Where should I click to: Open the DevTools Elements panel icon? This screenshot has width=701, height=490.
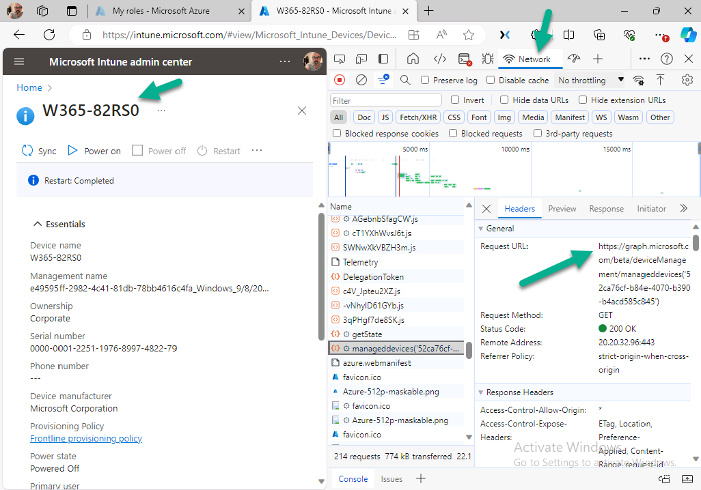(x=440, y=59)
